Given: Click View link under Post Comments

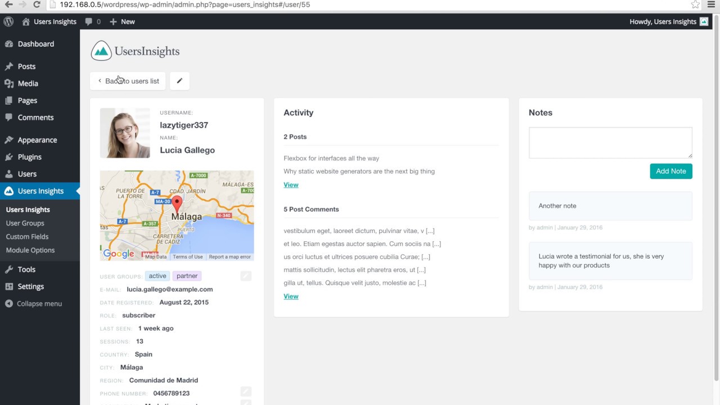Looking at the screenshot, I should tap(291, 296).
